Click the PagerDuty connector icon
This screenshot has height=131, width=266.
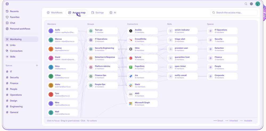[131, 67]
